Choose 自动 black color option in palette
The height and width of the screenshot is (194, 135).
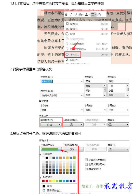59,186
